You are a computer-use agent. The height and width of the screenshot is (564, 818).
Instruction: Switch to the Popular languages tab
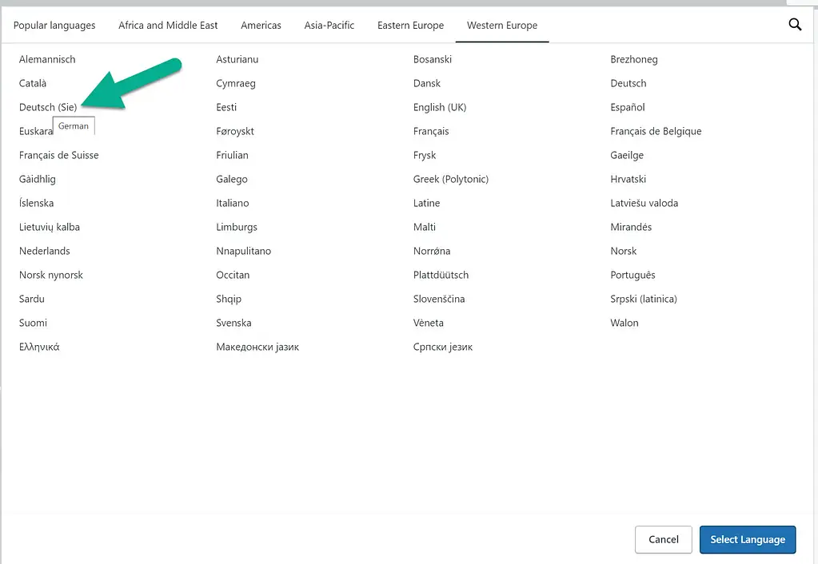(54, 25)
